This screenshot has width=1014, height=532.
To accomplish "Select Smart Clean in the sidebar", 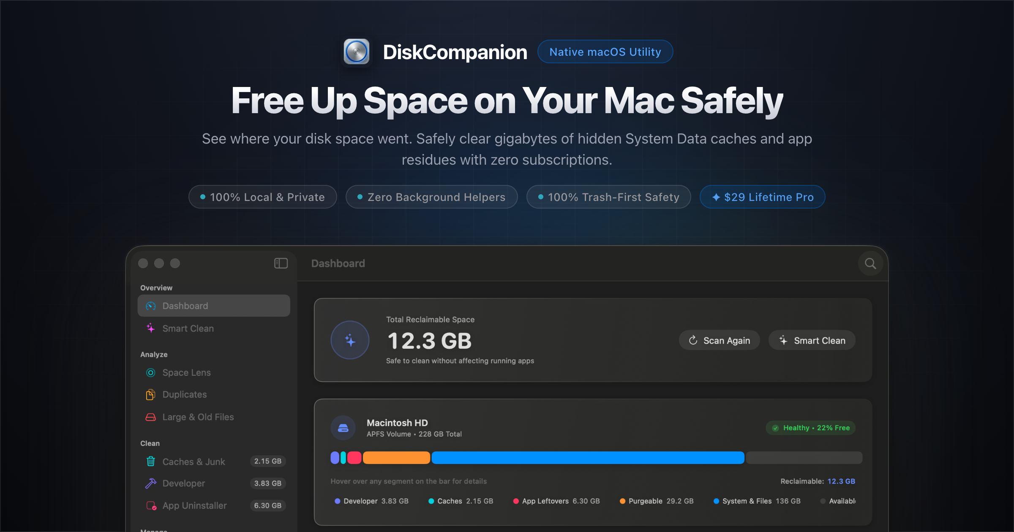I will pos(214,328).
